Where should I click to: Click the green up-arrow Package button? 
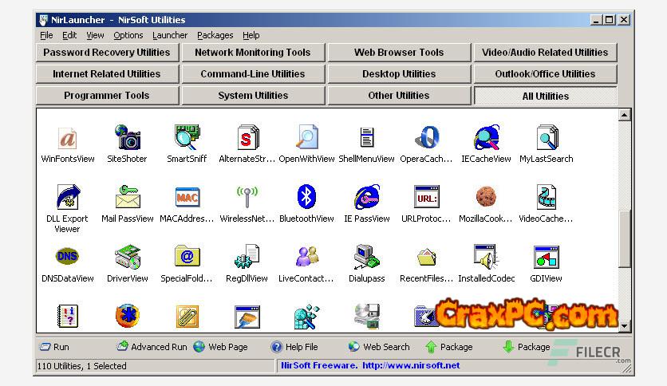click(448, 347)
